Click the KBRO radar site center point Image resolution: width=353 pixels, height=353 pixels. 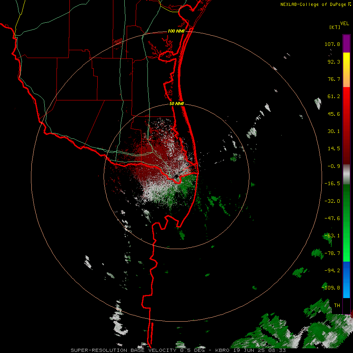pyautogui.click(x=176, y=177)
